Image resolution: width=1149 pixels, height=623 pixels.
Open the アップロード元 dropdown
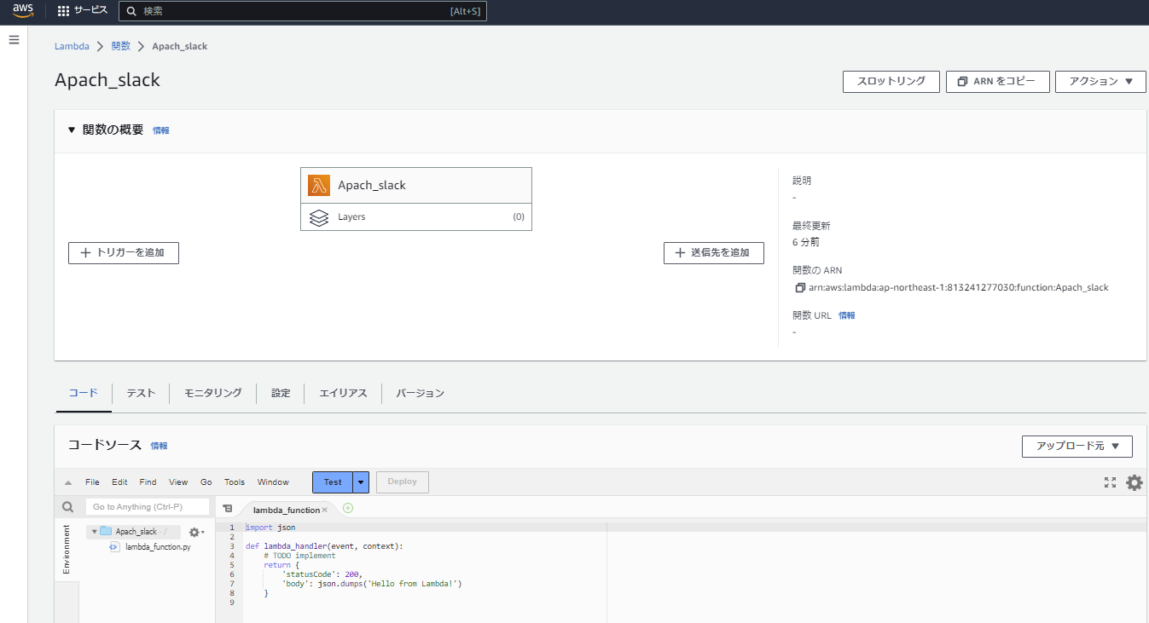[1076, 446]
